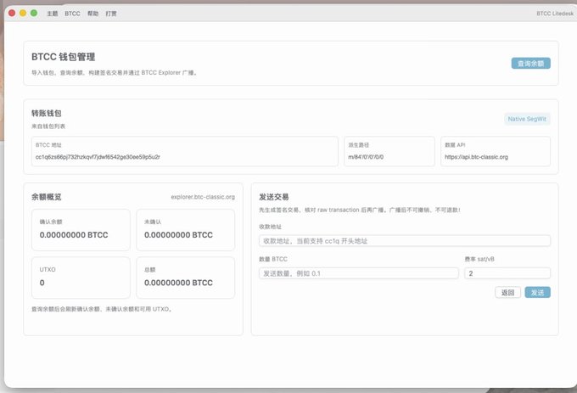Click the UTXO count card
This screenshot has height=393, width=577.
click(x=81, y=278)
